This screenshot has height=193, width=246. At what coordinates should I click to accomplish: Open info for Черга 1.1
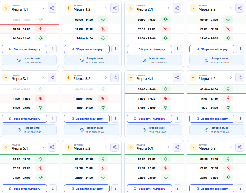pyautogui.click(x=53, y=49)
